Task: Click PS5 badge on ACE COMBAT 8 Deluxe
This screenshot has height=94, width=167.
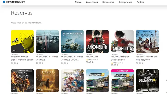Action: (x=64, y=51)
